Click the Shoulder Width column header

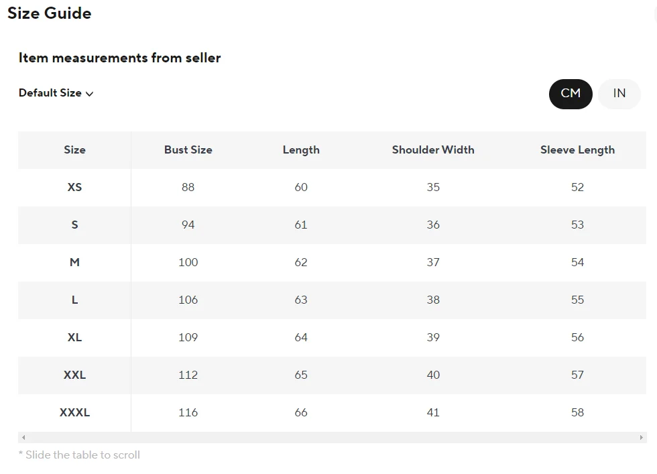(433, 150)
